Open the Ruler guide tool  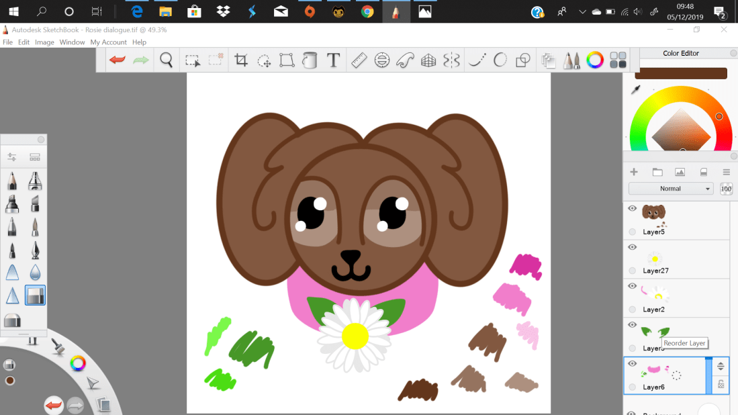(359, 60)
